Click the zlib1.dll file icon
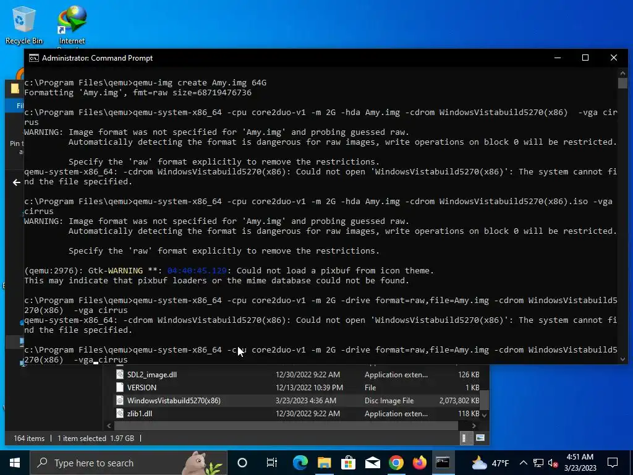 pyautogui.click(x=120, y=413)
